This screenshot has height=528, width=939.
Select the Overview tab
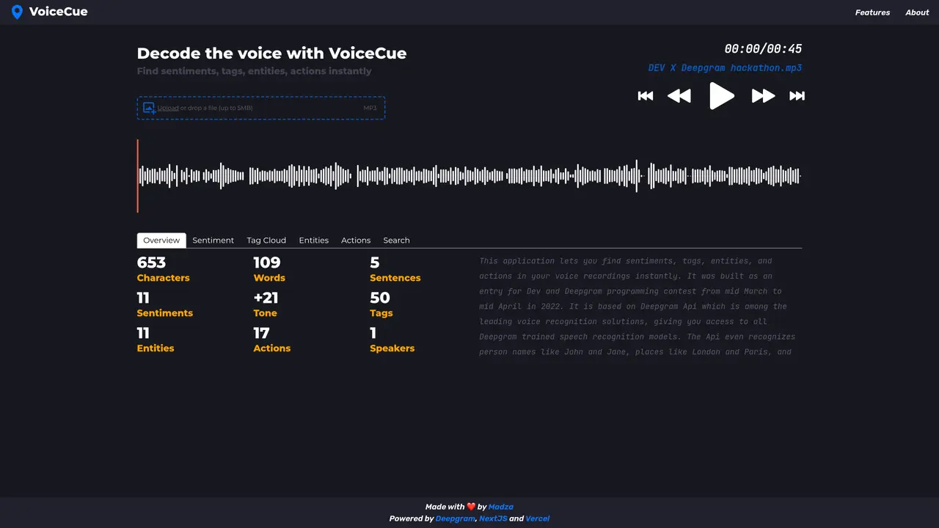(x=161, y=241)
